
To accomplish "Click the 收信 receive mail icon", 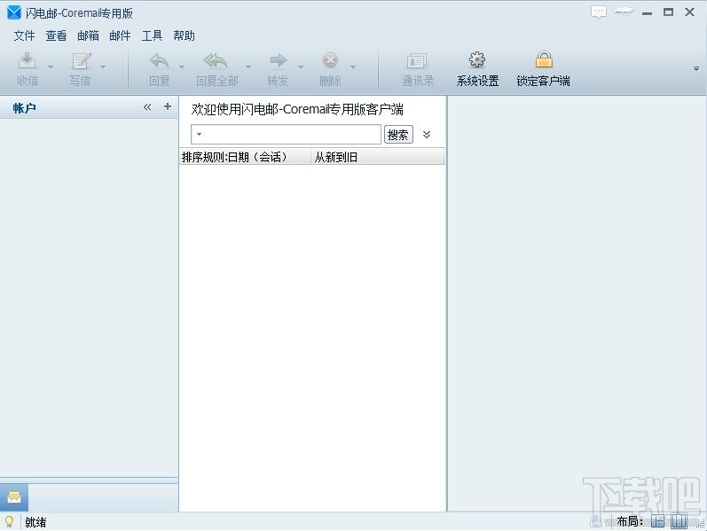I will click(27, 60).
